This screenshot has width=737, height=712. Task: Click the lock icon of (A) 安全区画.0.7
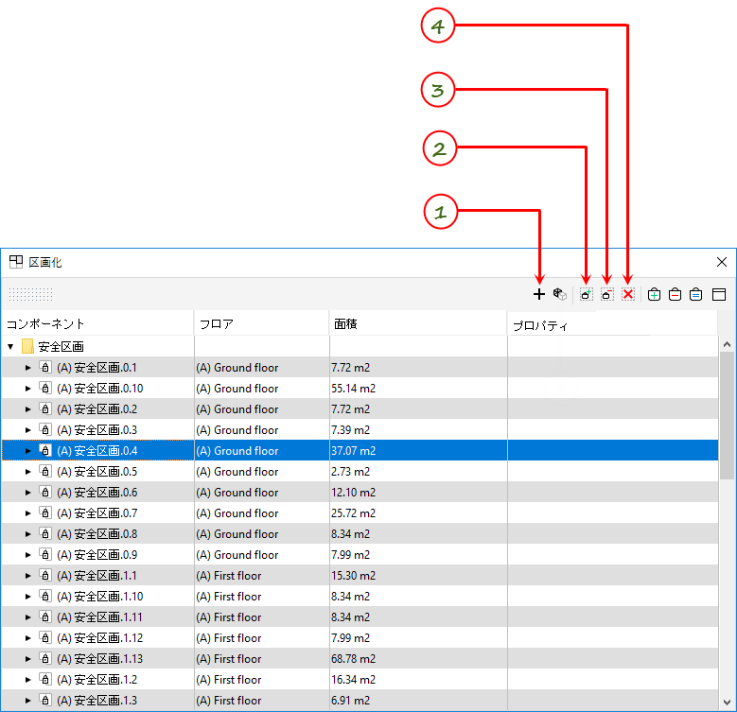tap(45, 512)
